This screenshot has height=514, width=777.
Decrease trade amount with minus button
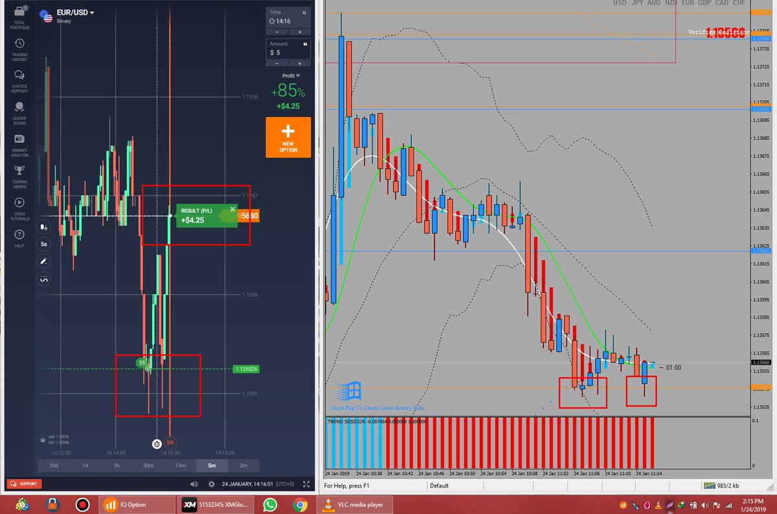(x=277, y=63)
